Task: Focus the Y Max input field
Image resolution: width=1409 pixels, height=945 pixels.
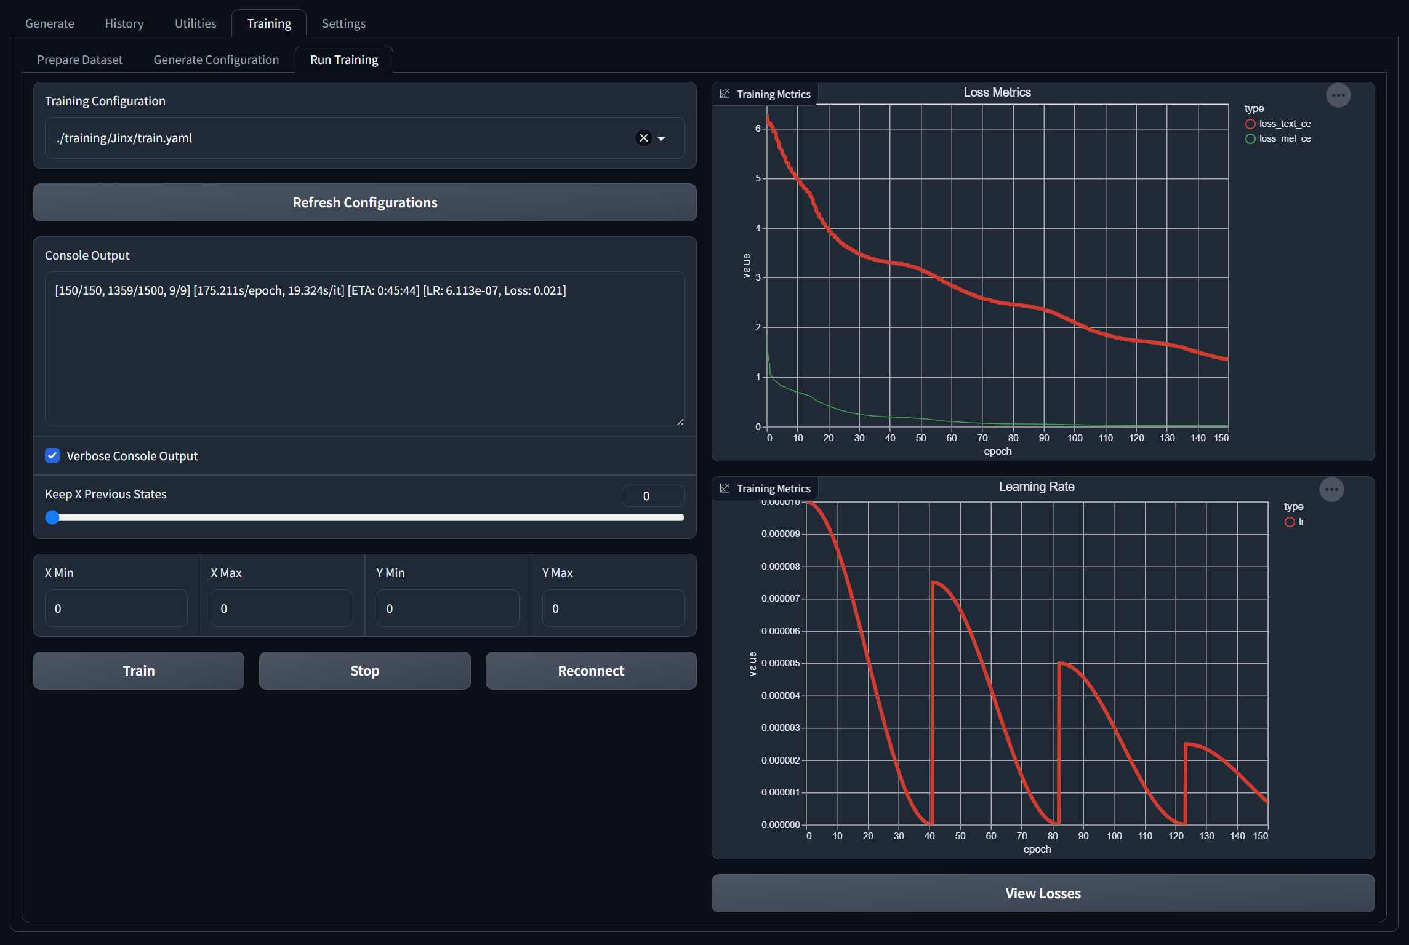Action: tap(614, 608)
